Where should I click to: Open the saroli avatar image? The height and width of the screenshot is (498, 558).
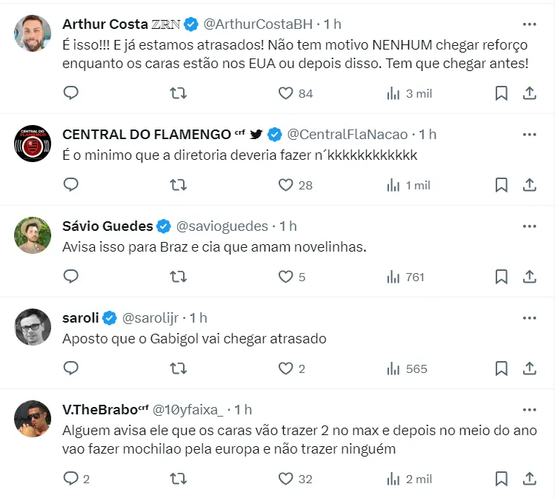[33, 327]
